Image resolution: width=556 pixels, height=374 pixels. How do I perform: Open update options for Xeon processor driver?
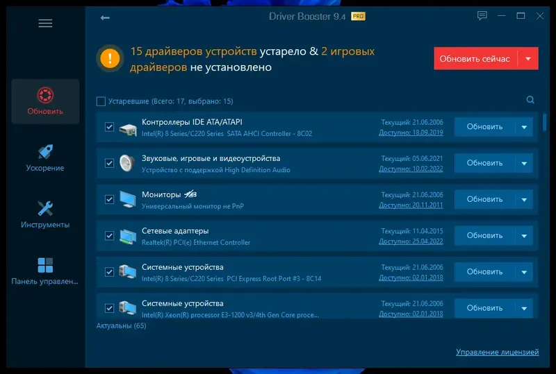coord(524,308)
